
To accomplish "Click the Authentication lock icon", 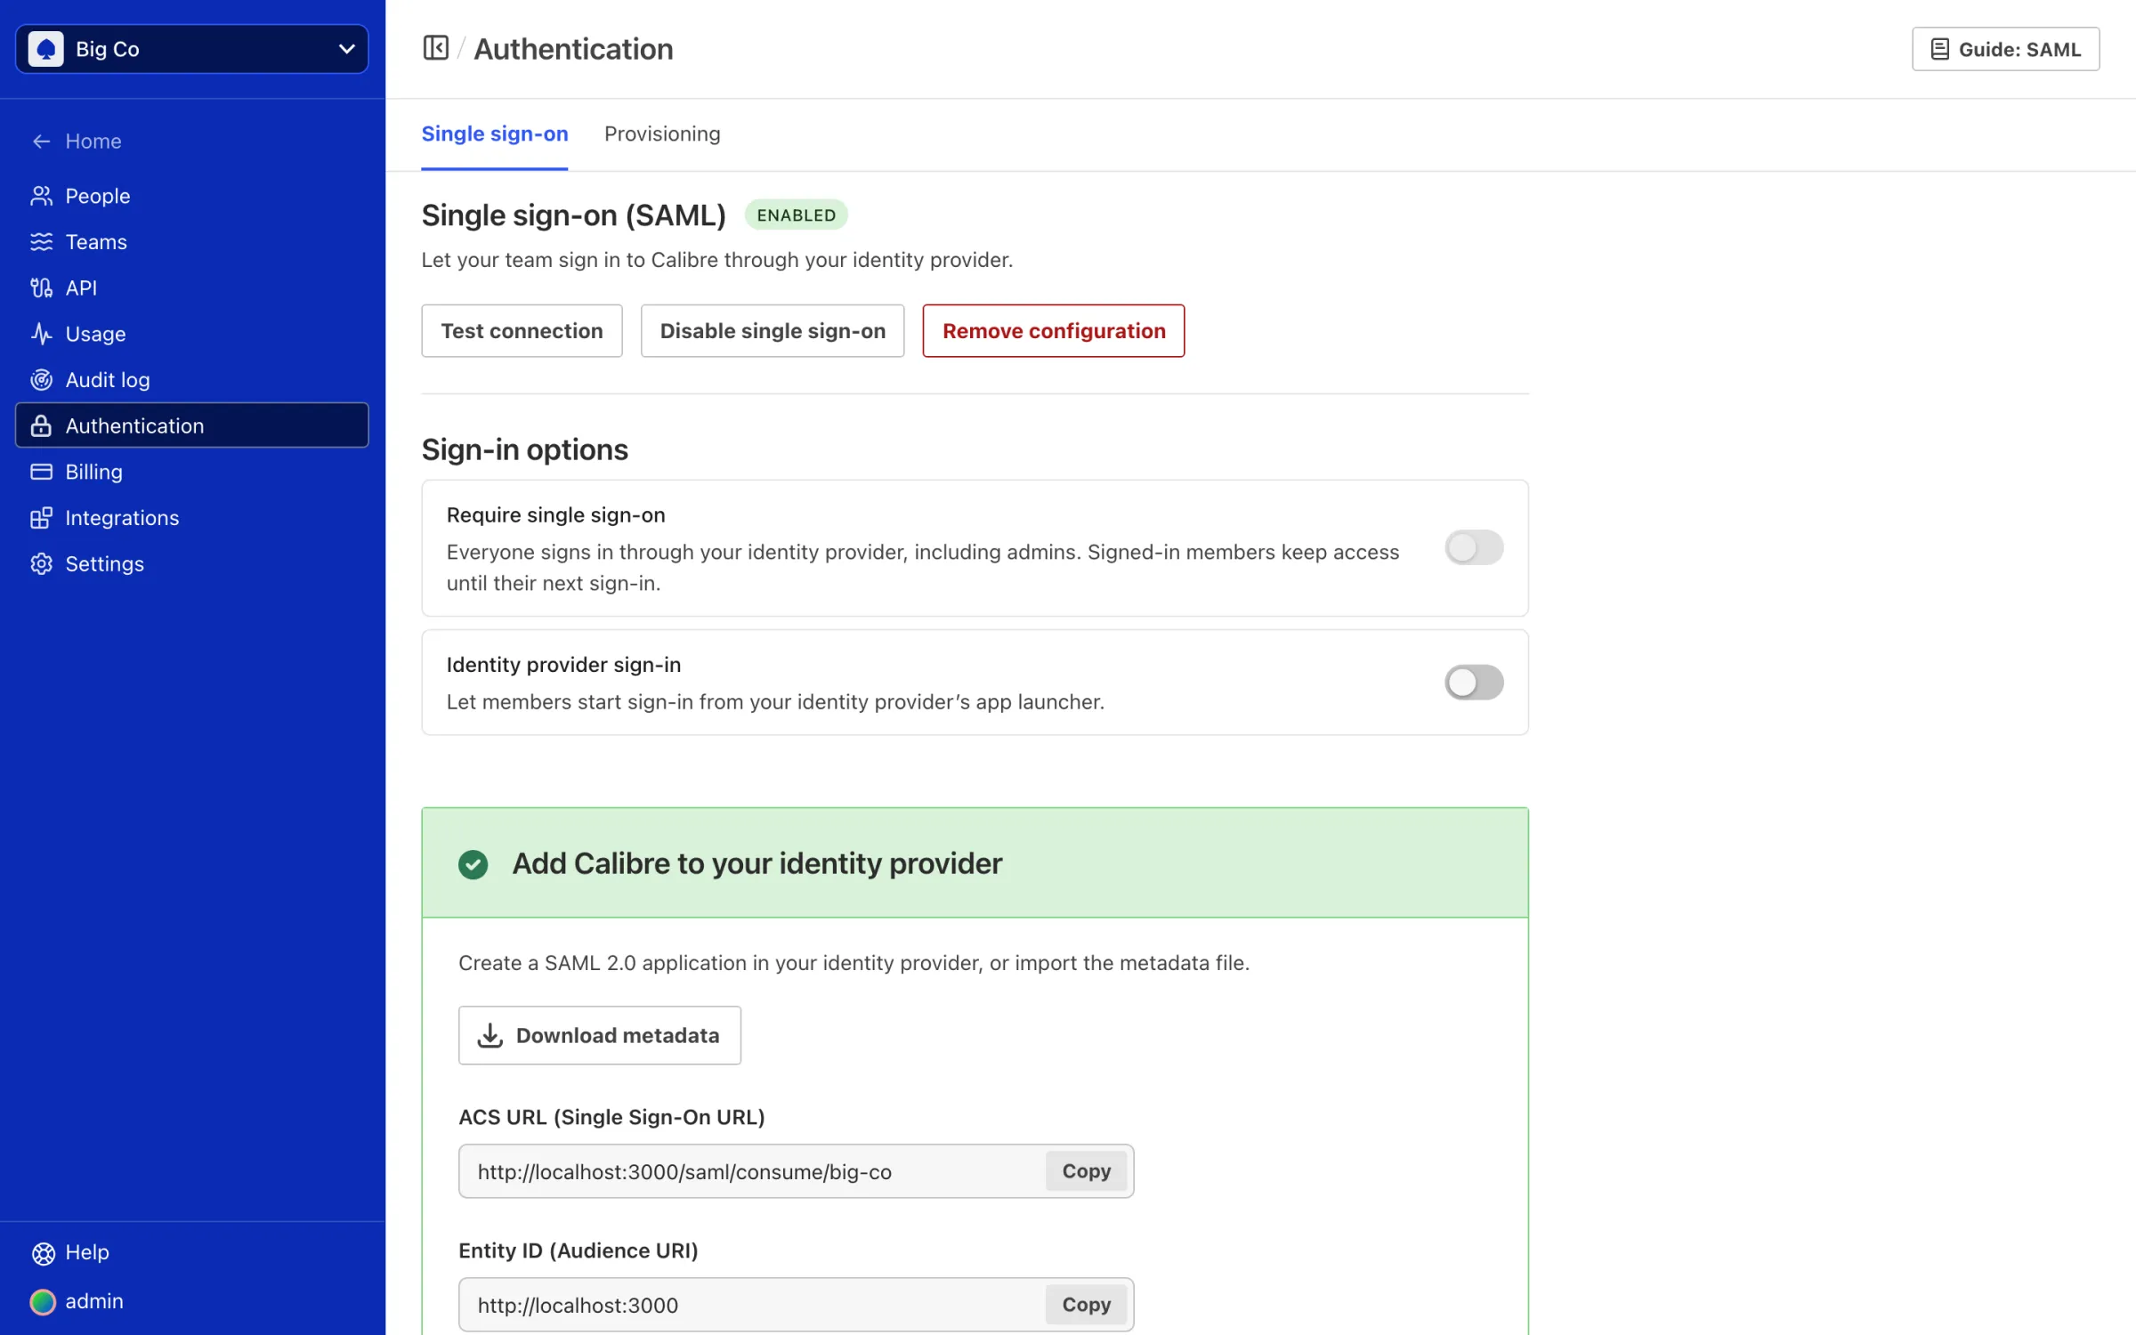I will [x=41, y=426].
